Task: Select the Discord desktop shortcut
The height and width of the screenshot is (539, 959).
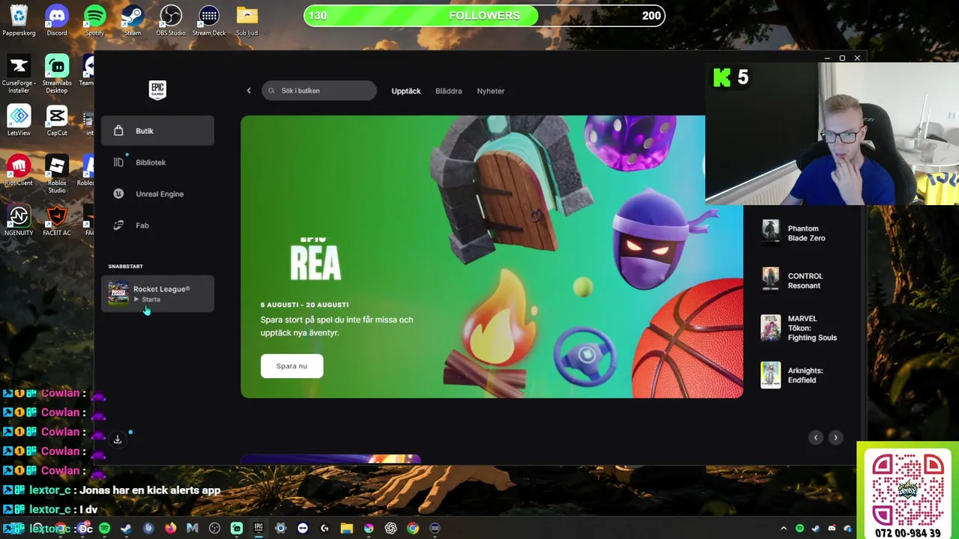Action: [x=57, y=20]
